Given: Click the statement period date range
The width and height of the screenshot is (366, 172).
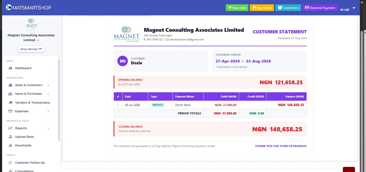Looking at the screenshot, I should click(243, 61).
